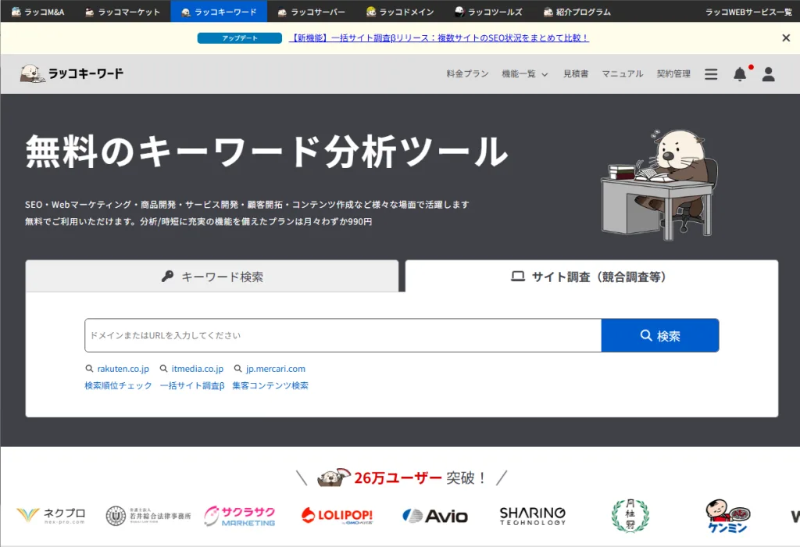Open the user account icon
Viewport: 800px width, 547px height.
click(x=769, y=74)
